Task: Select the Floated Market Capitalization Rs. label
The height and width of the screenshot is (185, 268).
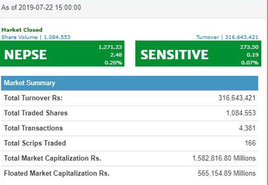Action: 56,173
